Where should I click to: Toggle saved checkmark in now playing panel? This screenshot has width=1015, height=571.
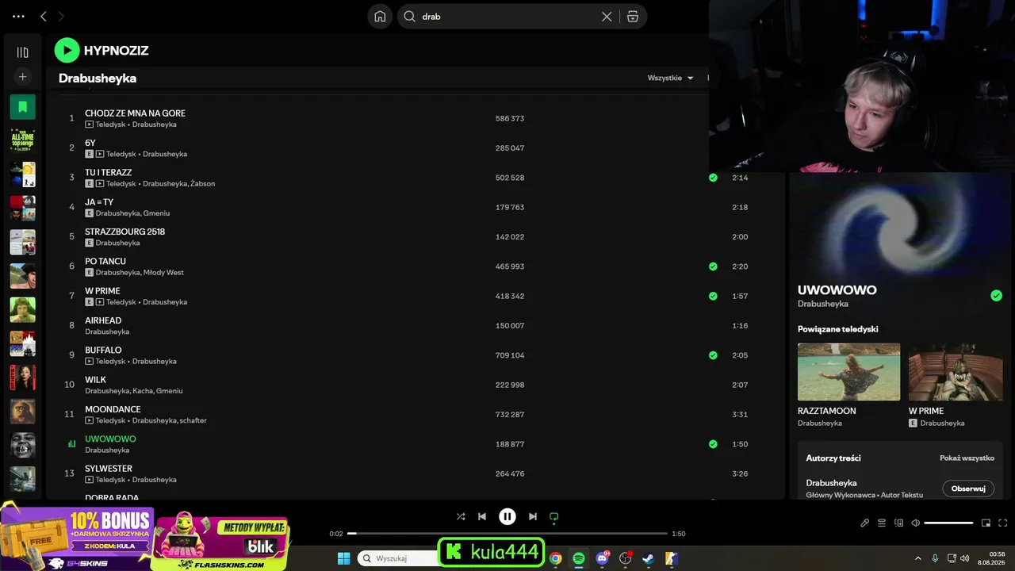(x=996, y=296)
